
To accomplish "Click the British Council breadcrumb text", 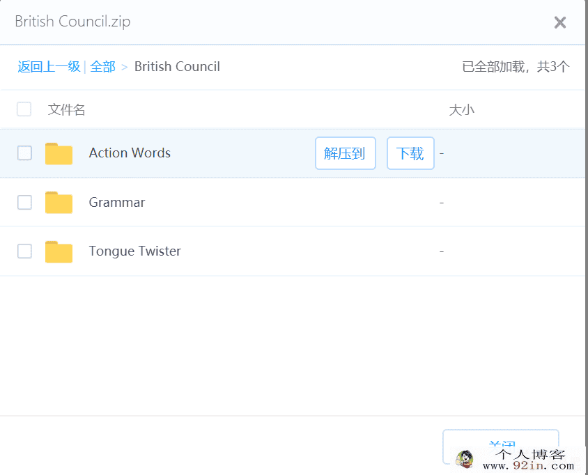I will click(177, 67).
